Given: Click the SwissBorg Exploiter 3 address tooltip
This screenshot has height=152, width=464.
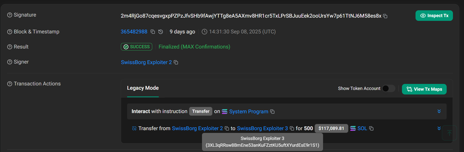Looking at the screenshot, I should (x=263, y=142).
